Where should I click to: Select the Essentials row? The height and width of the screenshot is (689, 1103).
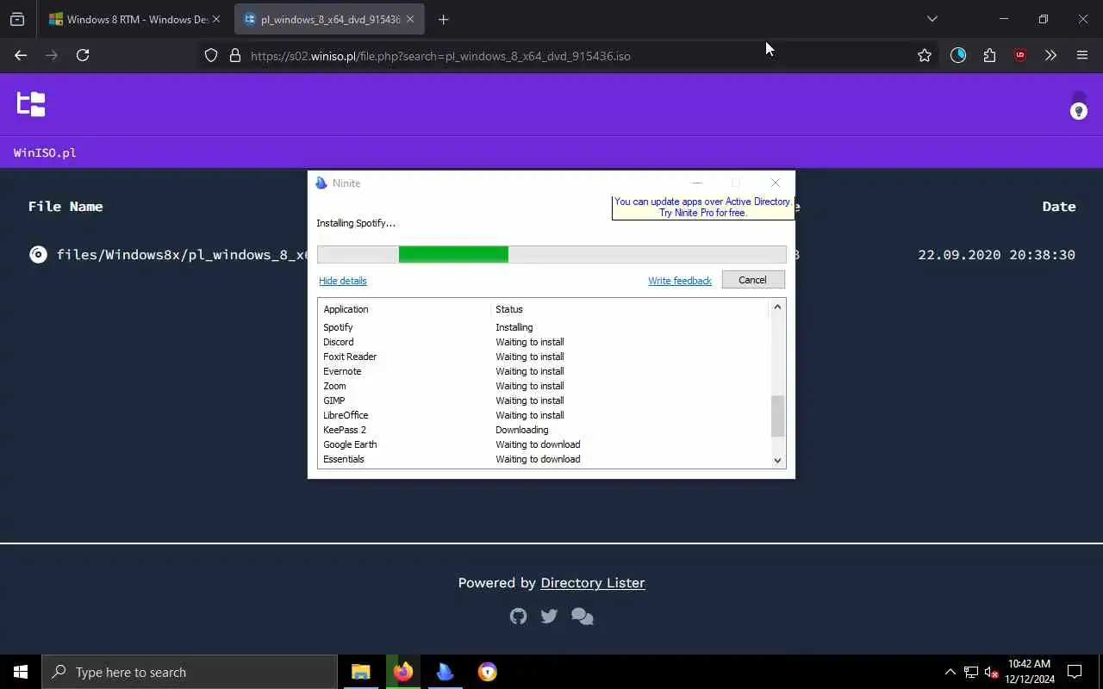click(543, 459)
